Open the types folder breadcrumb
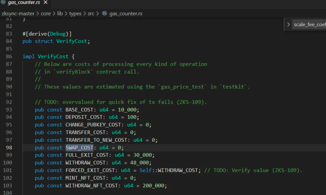This screenshot has width=326, height=195. (75, 14)
